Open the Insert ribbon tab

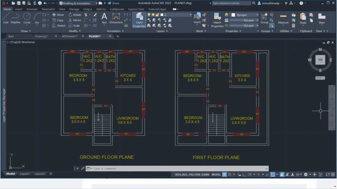tap(18, 9)
